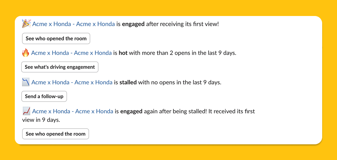Screen dimensions: 337x160
Task: Click text with no opens in the last 9 days
Action: pyautogui.click(x=180, y=82)
